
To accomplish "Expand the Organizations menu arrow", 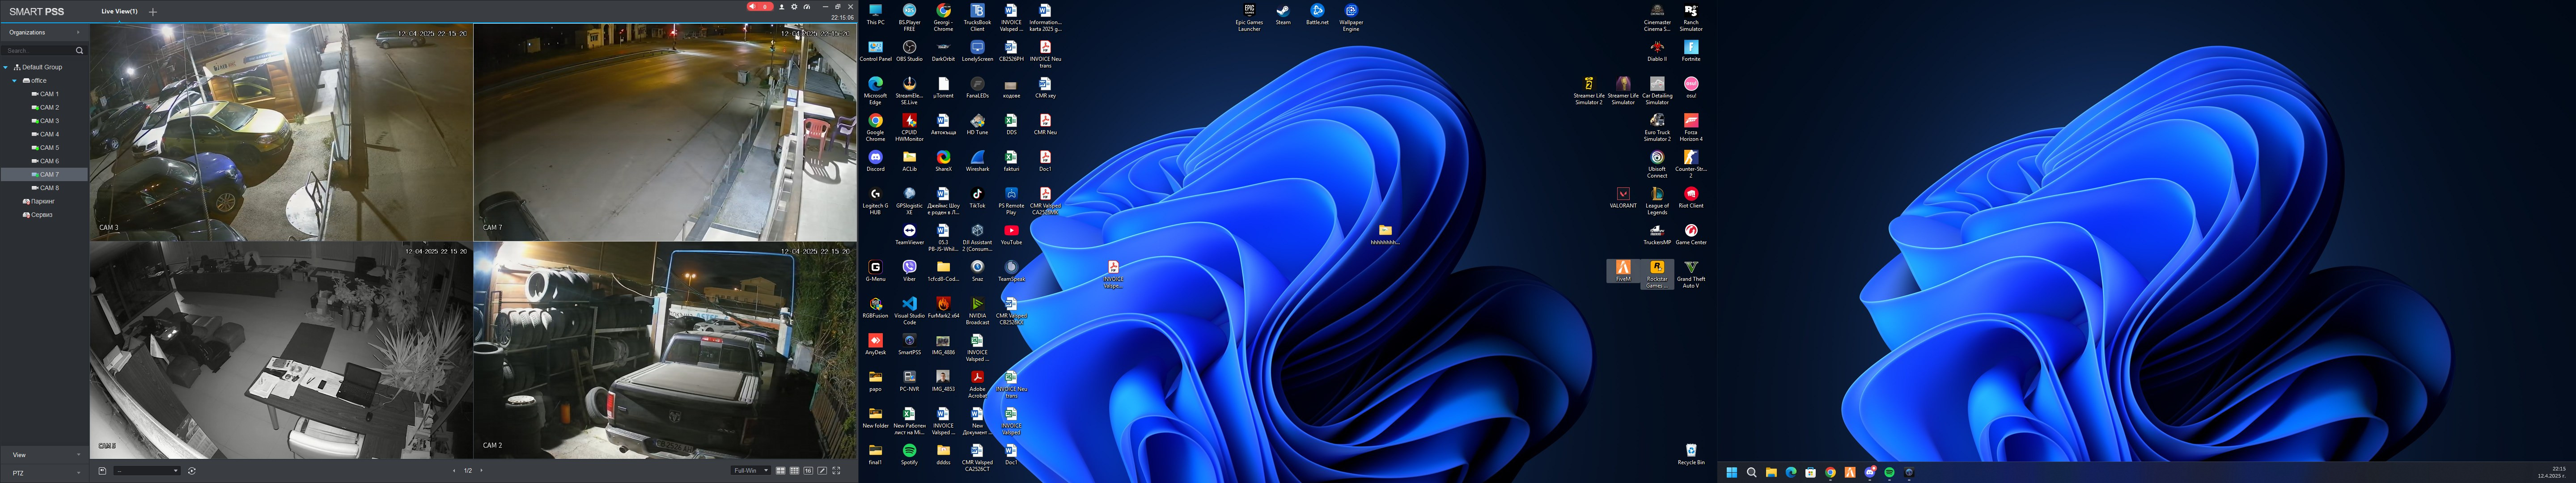I will 78,33.
